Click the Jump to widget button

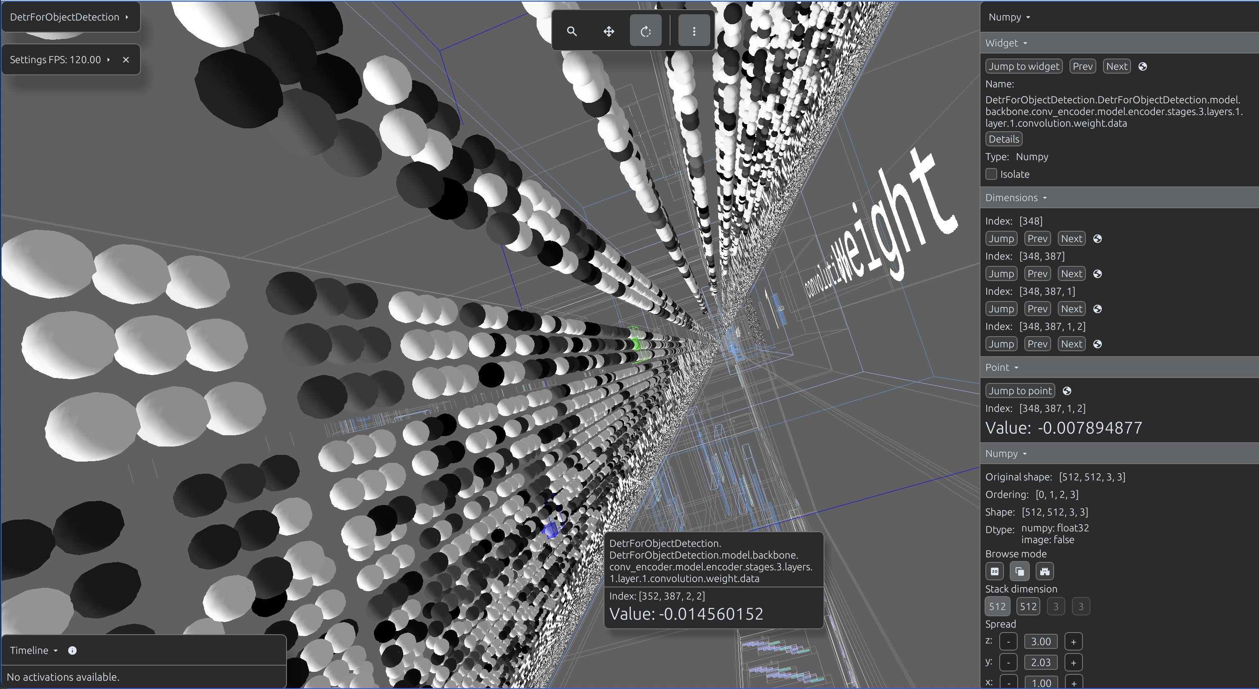click(1024, 66)
